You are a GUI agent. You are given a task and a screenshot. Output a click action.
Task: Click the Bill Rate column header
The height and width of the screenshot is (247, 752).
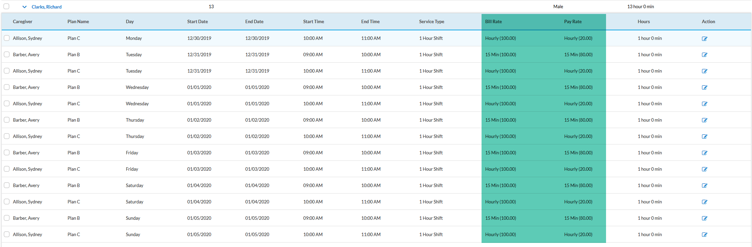click(493, 21)
